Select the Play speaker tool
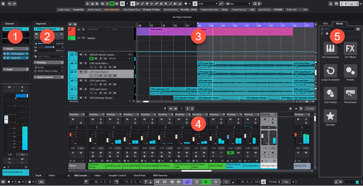 pyautogui.click(x=175, y=4)
